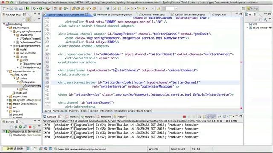Click the Print icon in main toolbar
Screen dimensions: 273x153
(x=21, y=8)
